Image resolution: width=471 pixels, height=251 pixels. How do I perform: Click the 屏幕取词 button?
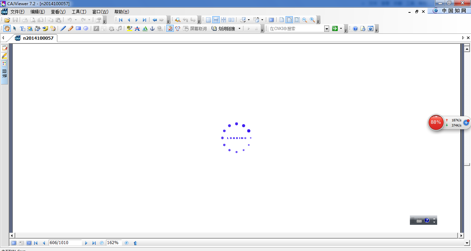pyautogui.click(x=195, y=29)
